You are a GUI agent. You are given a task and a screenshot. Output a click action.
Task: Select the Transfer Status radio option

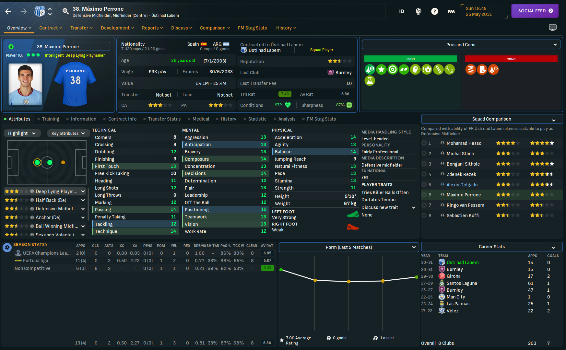[x=162, y=119]
